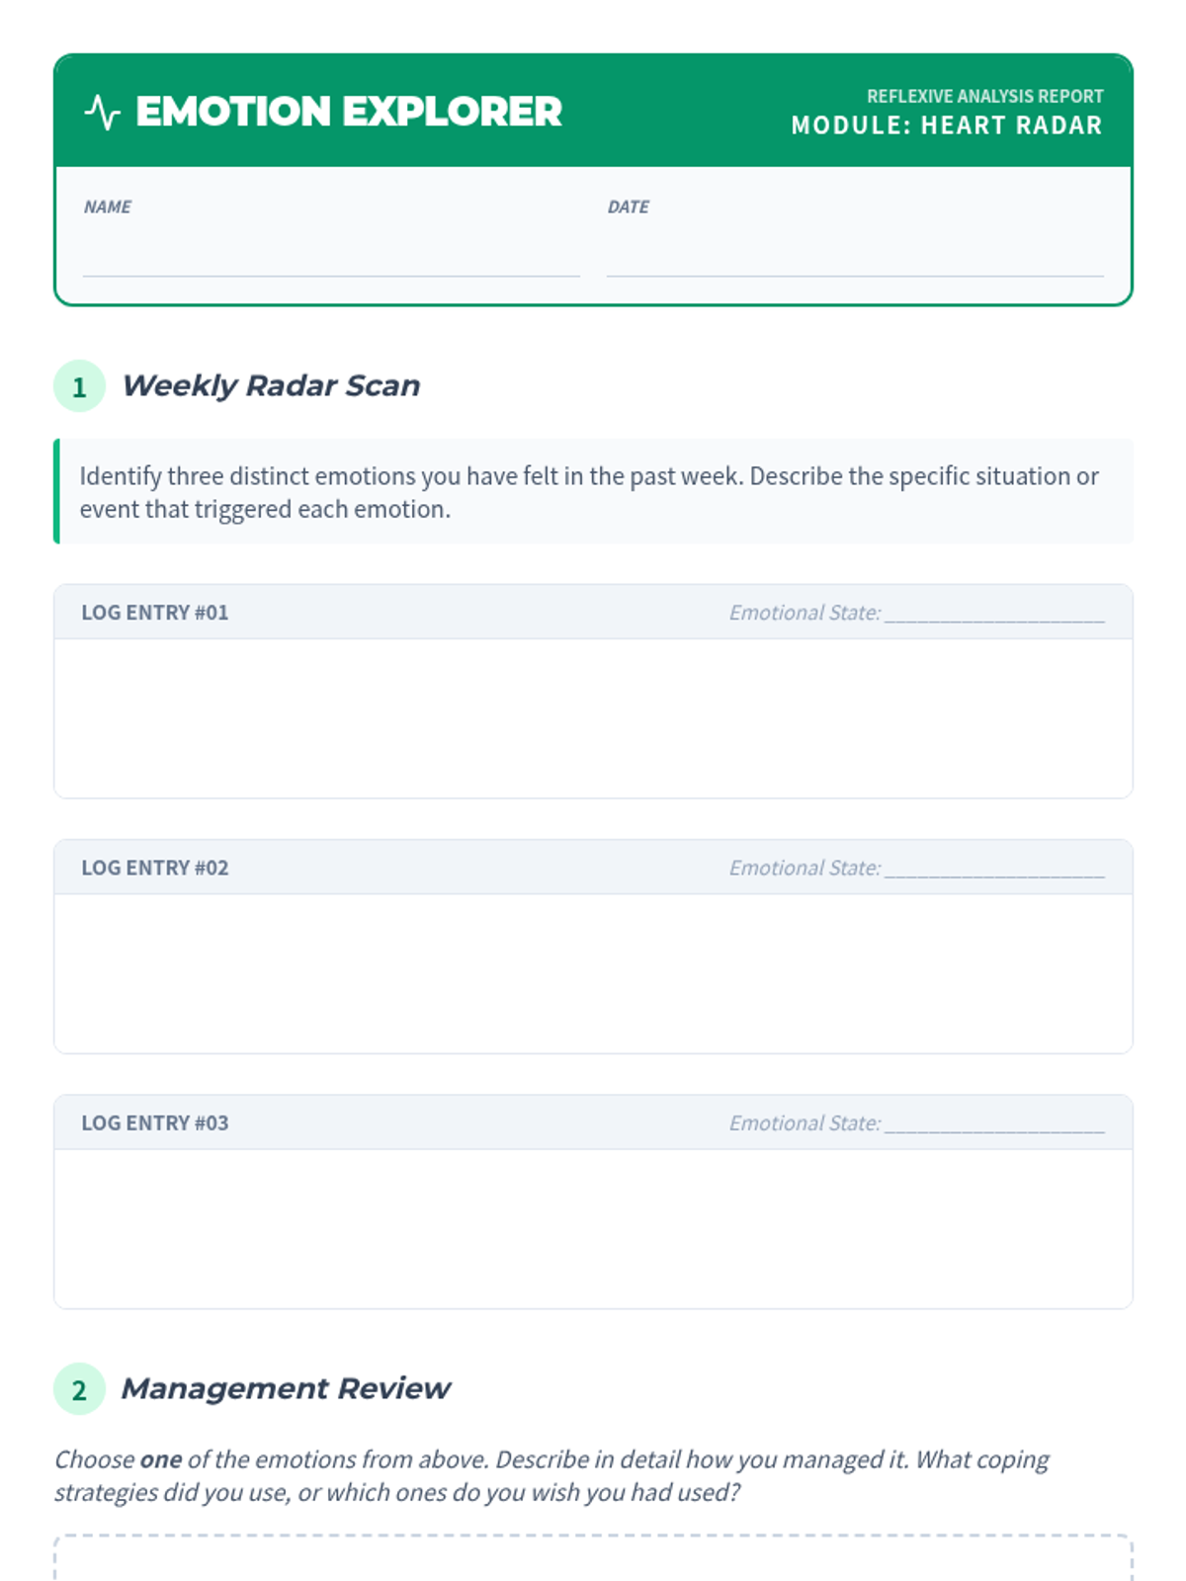This screenshot has width=1186, height=1581.
Task: Click the pulse icon beside Emotion Explorer
Action: pyautogui.click(x=102, y=112)
